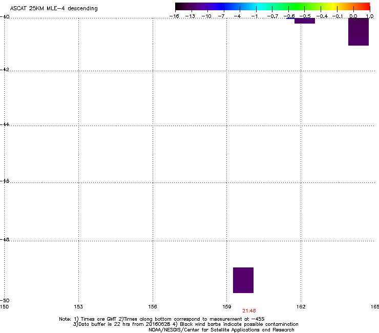Click the 156 longitude axis label
Image resolution: width=379 pixels, height=333 pixels.
click(x=153, y=307)
